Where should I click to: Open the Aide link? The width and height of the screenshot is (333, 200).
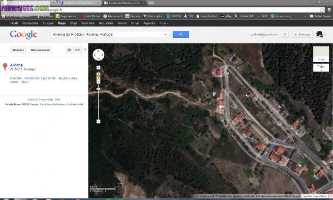pos(58,99)
